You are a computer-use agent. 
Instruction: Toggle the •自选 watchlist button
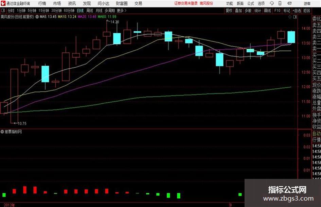click(297, 11)
